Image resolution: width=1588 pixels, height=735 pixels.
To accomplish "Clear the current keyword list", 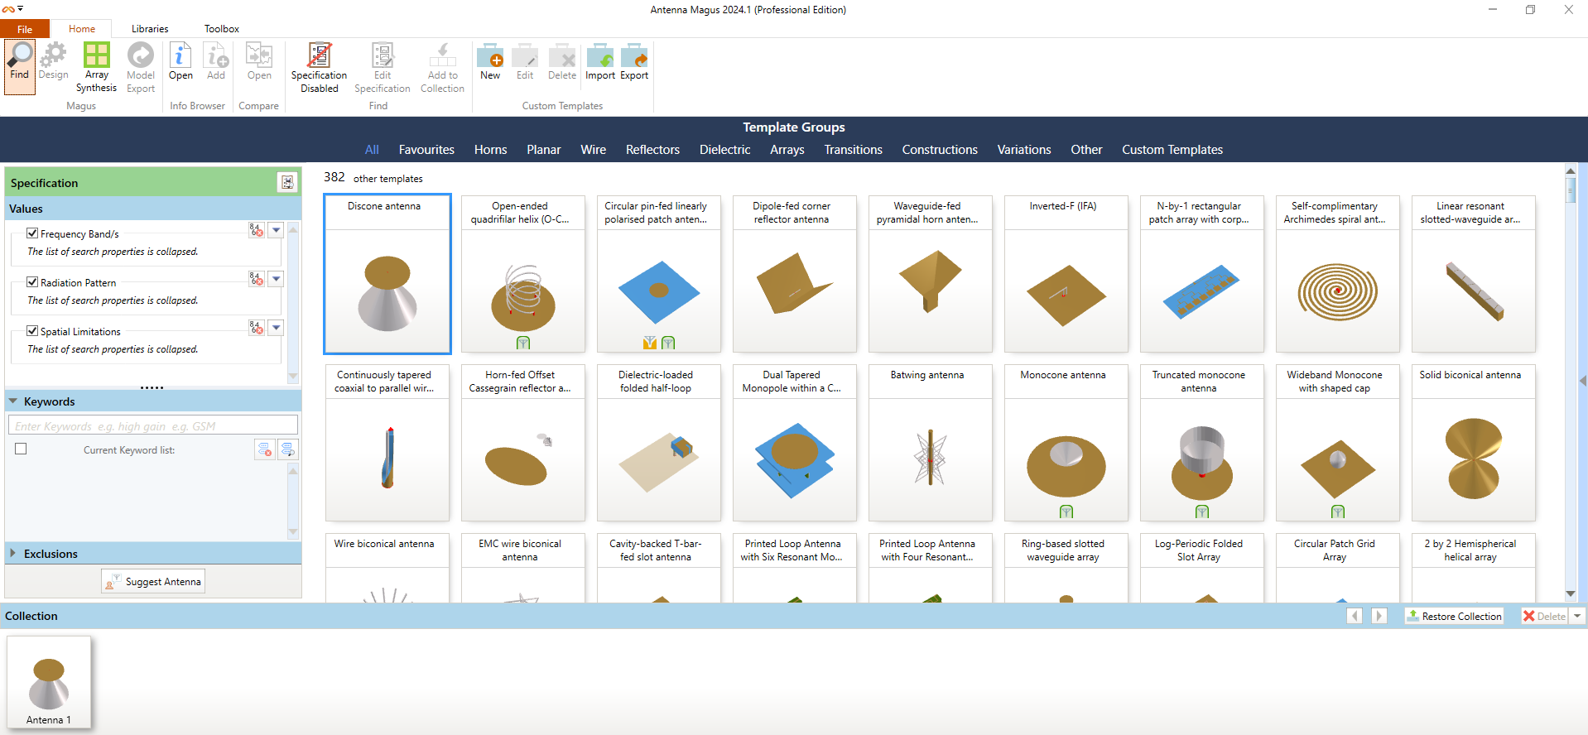I will pos(265,449).
